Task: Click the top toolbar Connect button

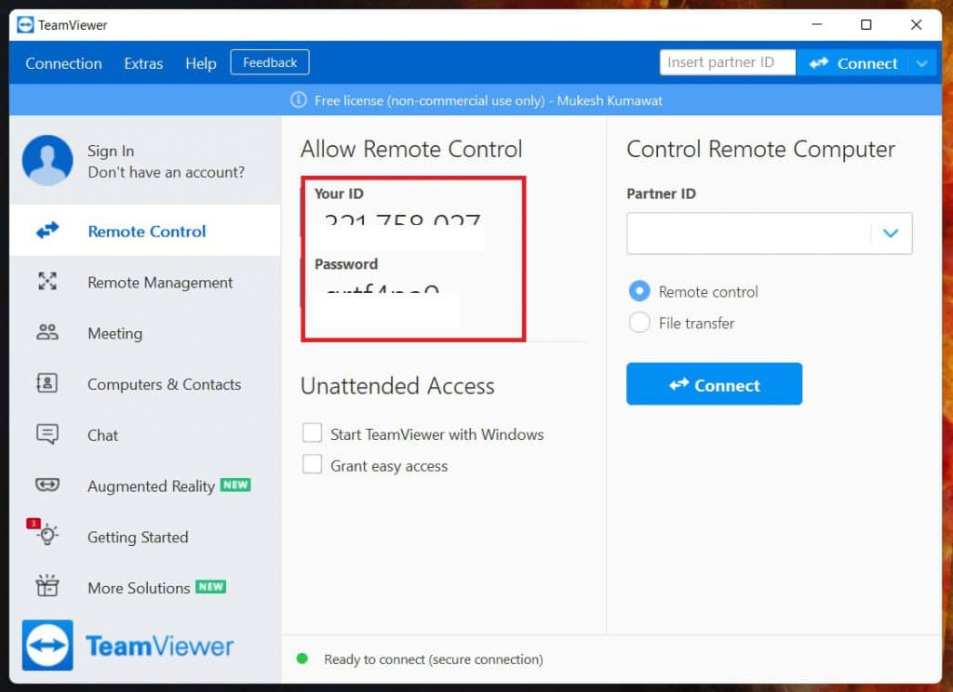Action: click(852, 63)
